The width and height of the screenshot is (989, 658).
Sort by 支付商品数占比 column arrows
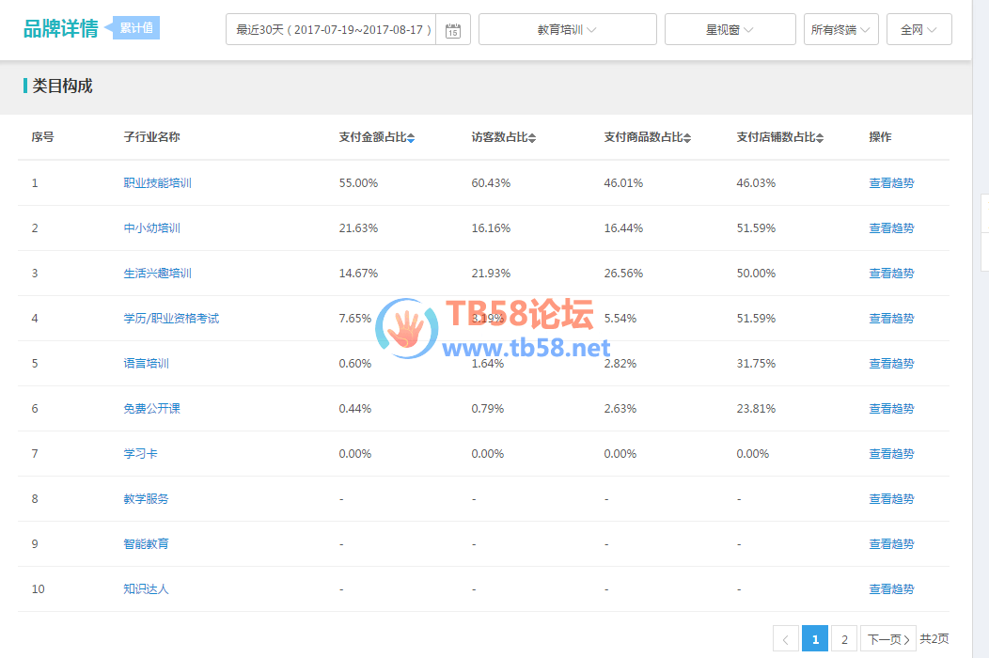tap(687, 138)
